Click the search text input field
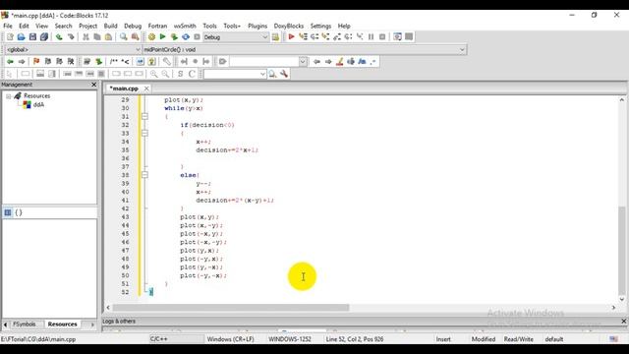Viewport: 629px width, 354px height. 264,61
